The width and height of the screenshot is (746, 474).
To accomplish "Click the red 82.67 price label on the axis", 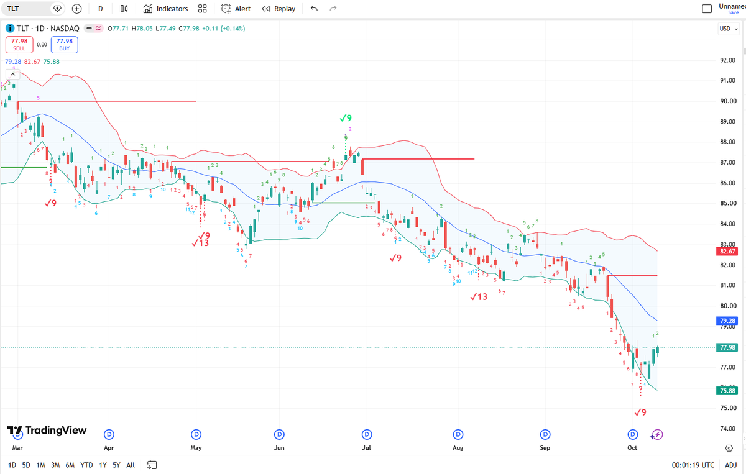I will coord(727,251).
